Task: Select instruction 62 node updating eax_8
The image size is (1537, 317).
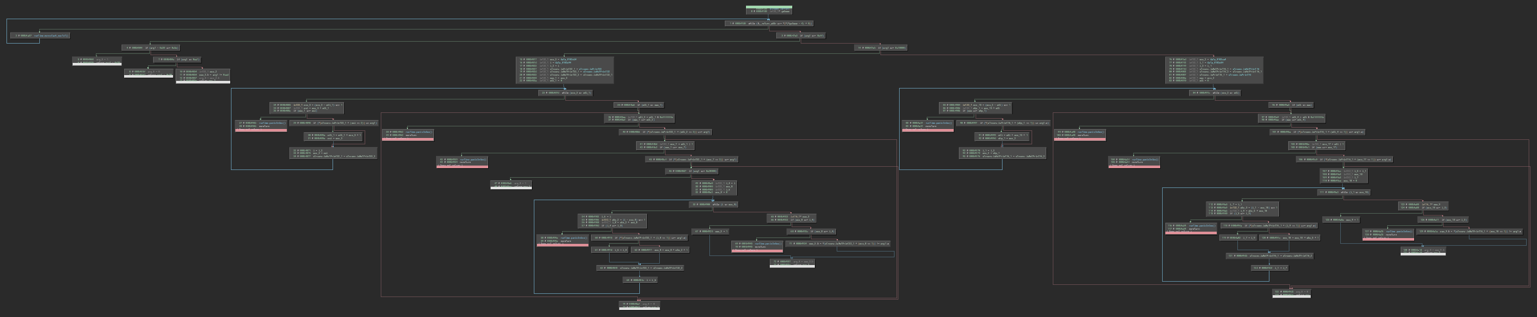Action: (661, 250)
